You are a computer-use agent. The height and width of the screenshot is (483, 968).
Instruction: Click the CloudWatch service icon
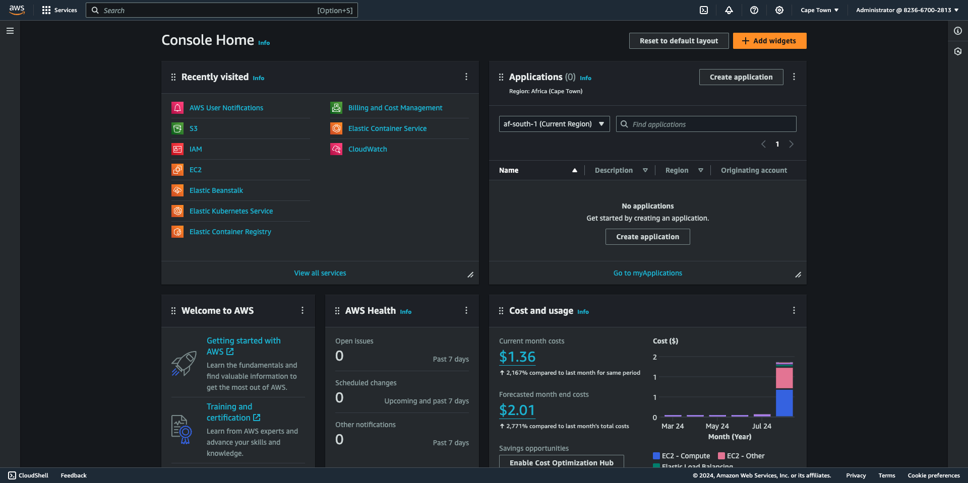[336, 149]
